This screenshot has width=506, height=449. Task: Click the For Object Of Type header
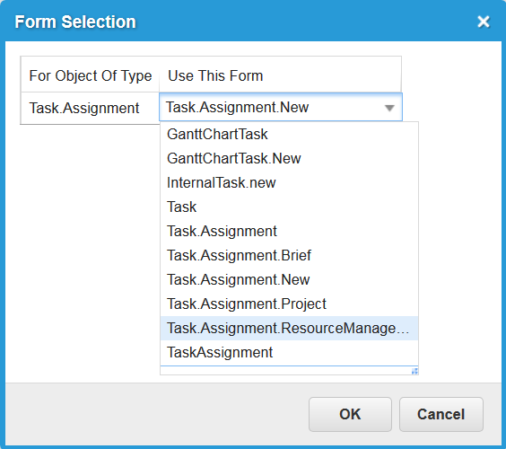coord(91,76)
